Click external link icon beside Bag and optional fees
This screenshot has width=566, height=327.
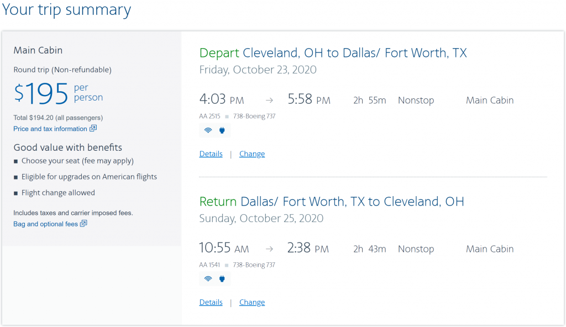tap(83, 223)
